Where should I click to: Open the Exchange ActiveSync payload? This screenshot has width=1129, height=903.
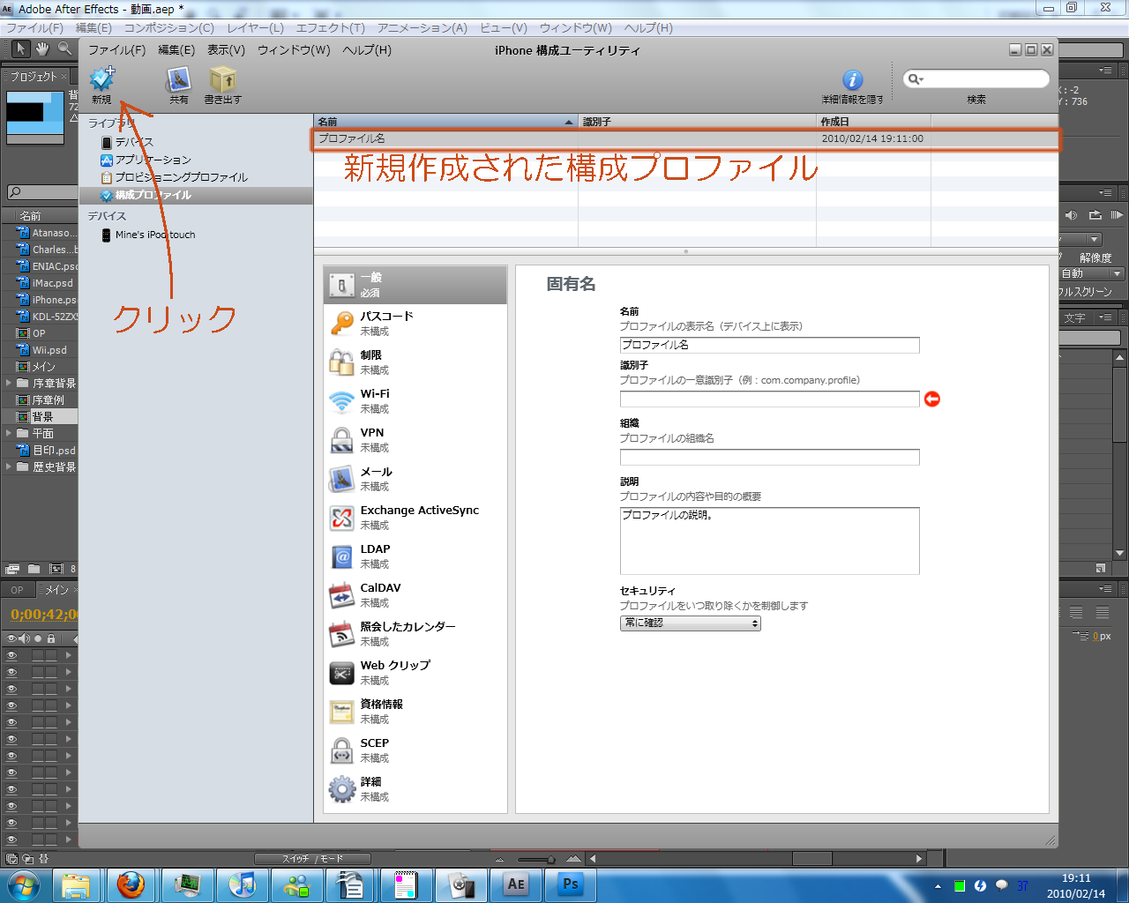click(x=415, y=518)
